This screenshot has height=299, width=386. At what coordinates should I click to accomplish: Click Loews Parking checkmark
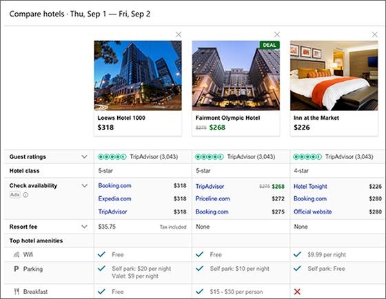101,269
